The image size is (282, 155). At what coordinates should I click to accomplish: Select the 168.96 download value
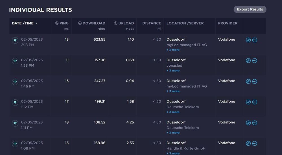click(100, 143)
